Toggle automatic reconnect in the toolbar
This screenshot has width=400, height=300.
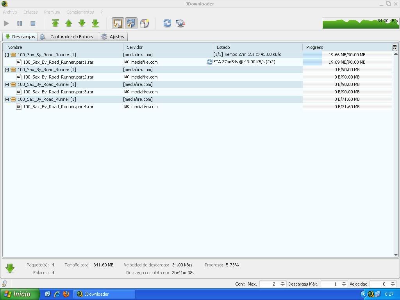coord(131,23)
